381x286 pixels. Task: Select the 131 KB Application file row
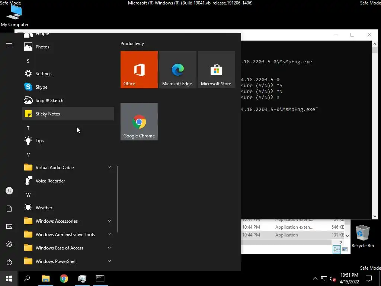click(x=293, y=235)
